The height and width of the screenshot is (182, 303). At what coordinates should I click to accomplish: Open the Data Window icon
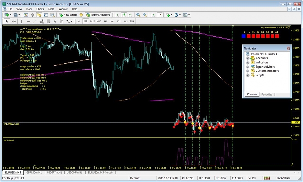(x=32, y=15)
